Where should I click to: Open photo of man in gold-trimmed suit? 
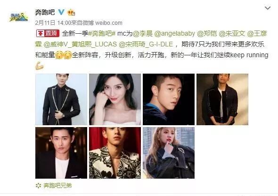[x=61, y=99]
